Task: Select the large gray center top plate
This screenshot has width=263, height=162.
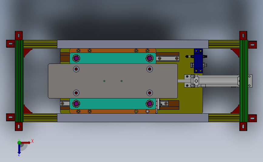Action: click(x=113, y=81)
